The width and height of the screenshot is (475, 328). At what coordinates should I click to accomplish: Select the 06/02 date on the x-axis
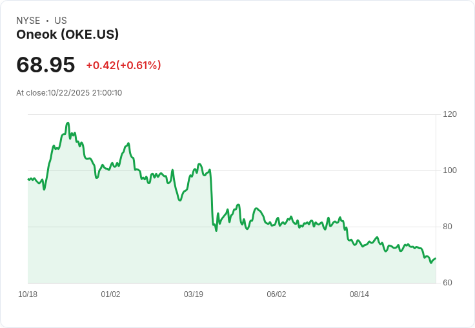coord(276,294)
